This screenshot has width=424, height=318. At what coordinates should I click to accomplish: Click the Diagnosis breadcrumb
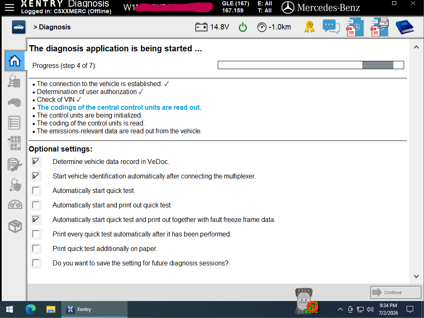click(55, 27)
